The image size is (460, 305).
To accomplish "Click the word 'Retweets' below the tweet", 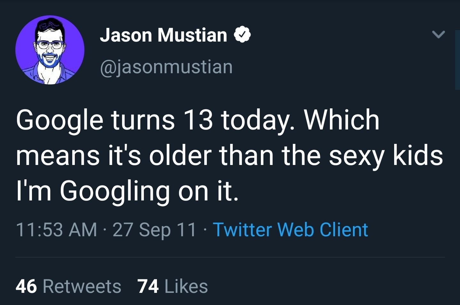I will coord(82,286).
